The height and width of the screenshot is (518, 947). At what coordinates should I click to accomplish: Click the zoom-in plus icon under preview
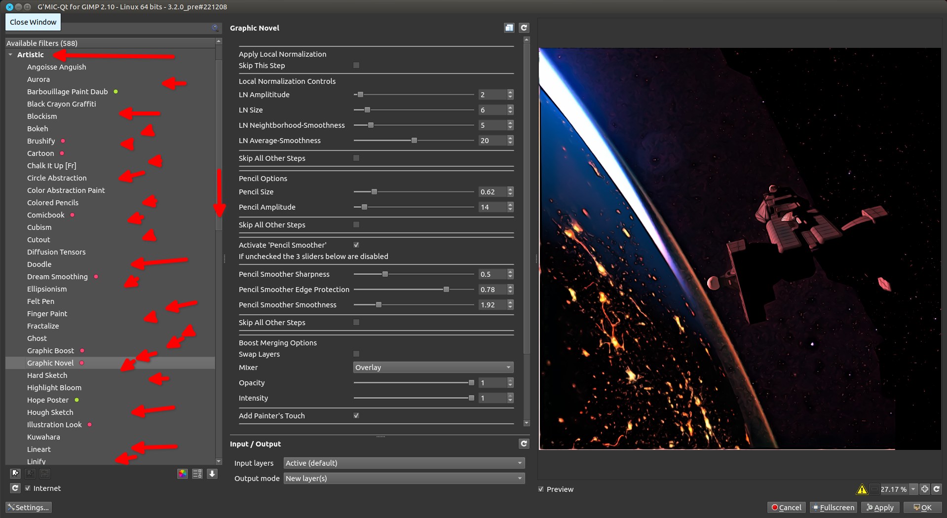pos(925,489)
